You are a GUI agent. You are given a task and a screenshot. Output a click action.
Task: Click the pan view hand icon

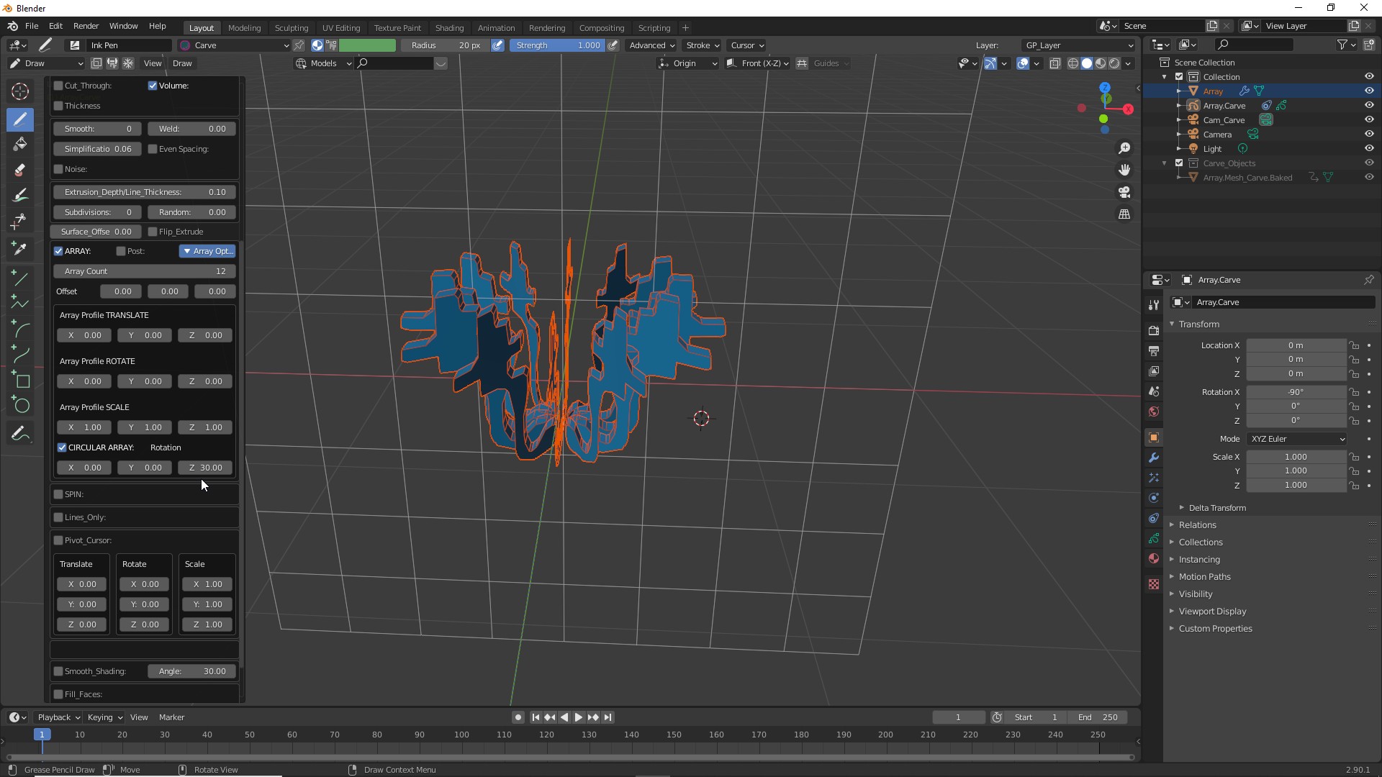pyautogui.click(x=1124, y=170)
